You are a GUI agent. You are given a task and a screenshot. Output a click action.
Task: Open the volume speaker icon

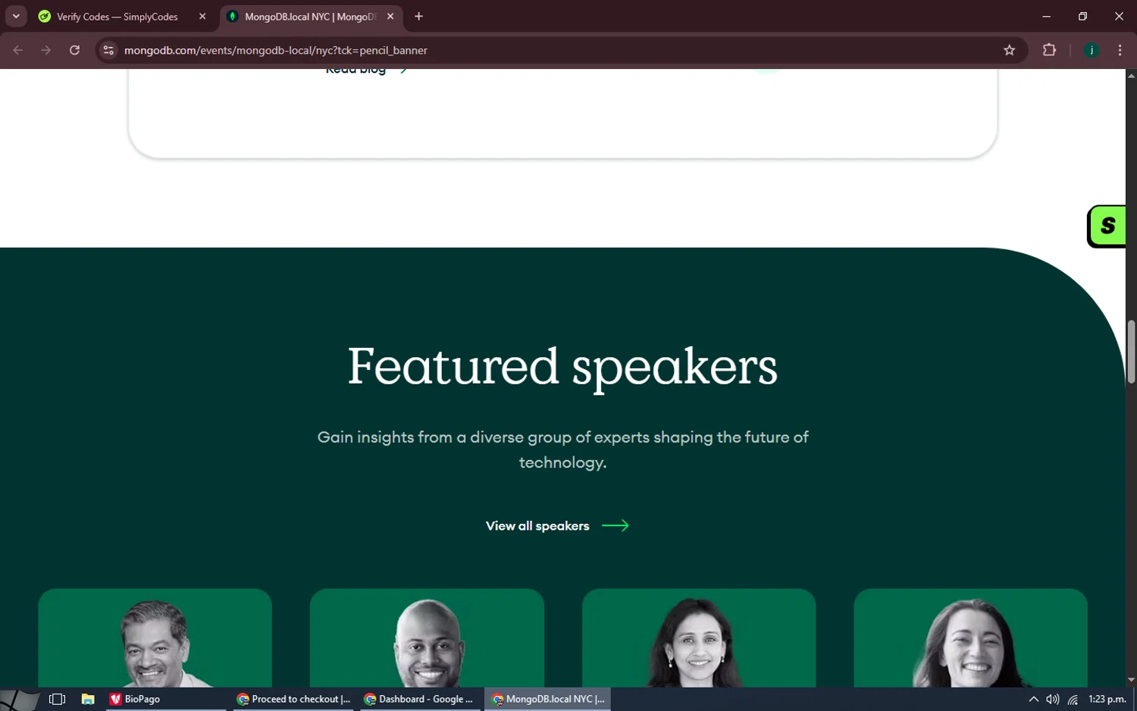(1053, 699)
